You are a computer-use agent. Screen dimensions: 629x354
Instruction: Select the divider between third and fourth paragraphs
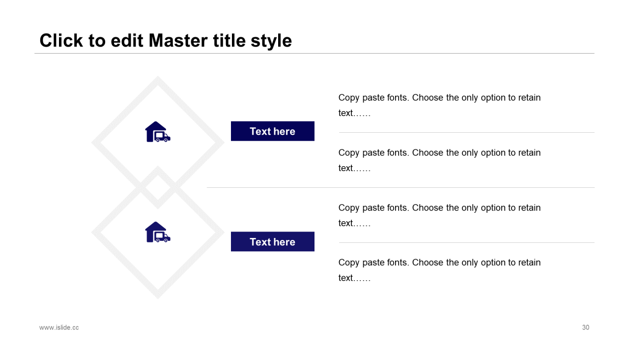point(466,242)
